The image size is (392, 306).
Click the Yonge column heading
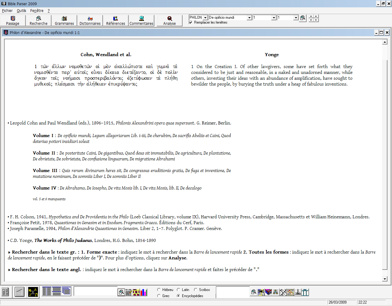(x=272, y=55)
